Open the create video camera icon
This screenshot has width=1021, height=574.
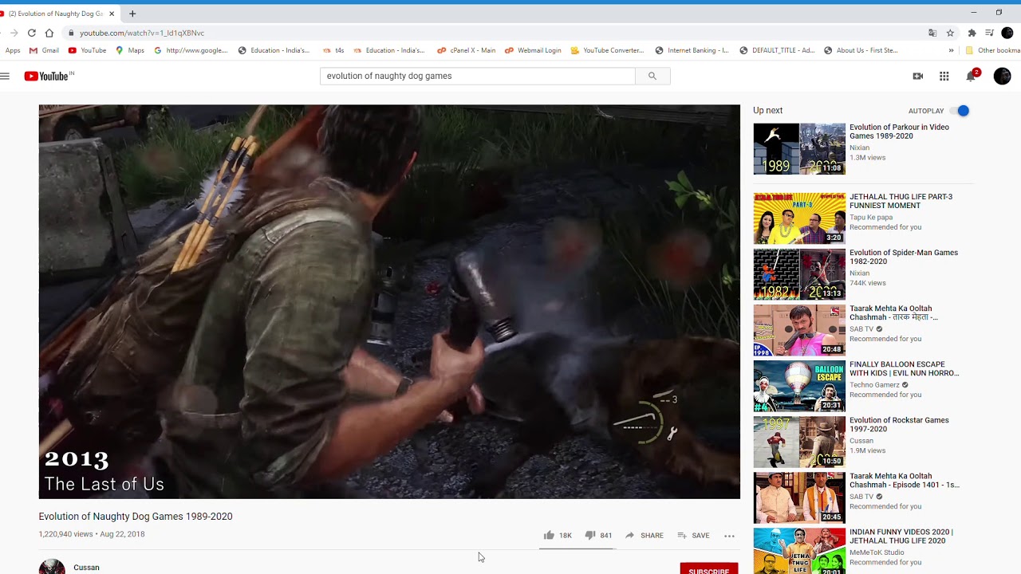coord(918,76)
